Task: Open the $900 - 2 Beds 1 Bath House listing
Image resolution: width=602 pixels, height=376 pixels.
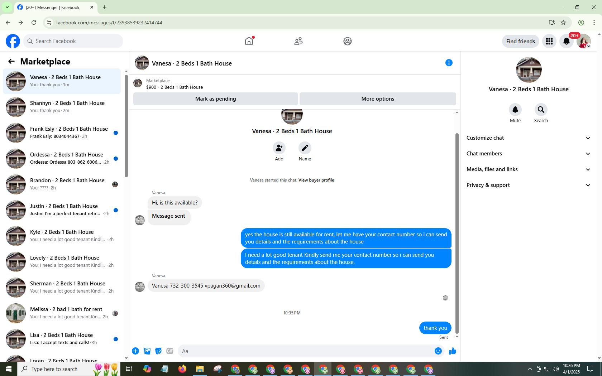Action: click(x=175, y=87)
